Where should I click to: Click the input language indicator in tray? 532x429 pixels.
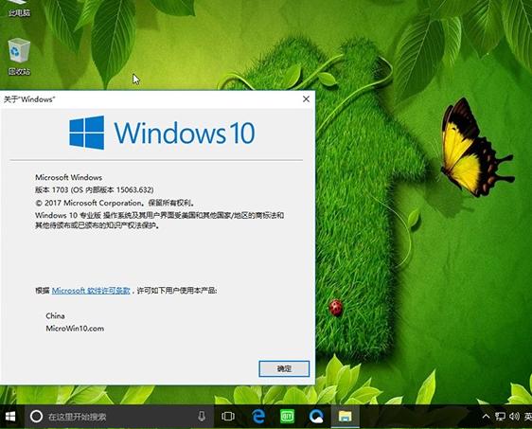pos(528,417)
